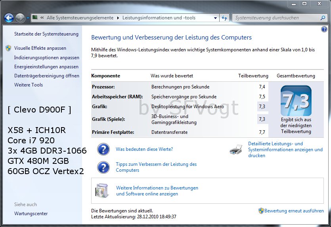Viewport: 331px width, 227px height.
Task: Click Letzte Aktualisierung timestamp text
Action: click(134, 216)
